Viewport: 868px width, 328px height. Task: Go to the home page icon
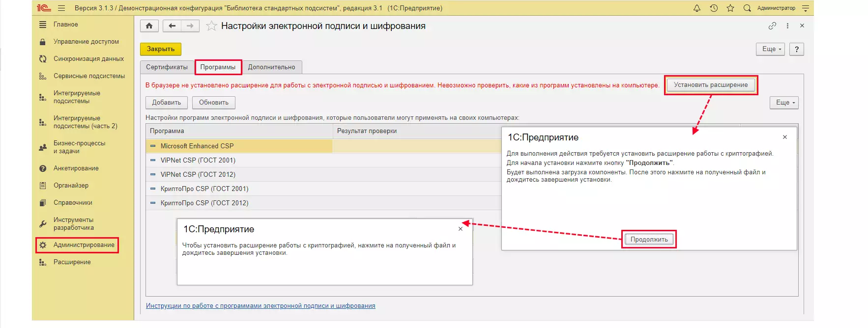(149, 26)
